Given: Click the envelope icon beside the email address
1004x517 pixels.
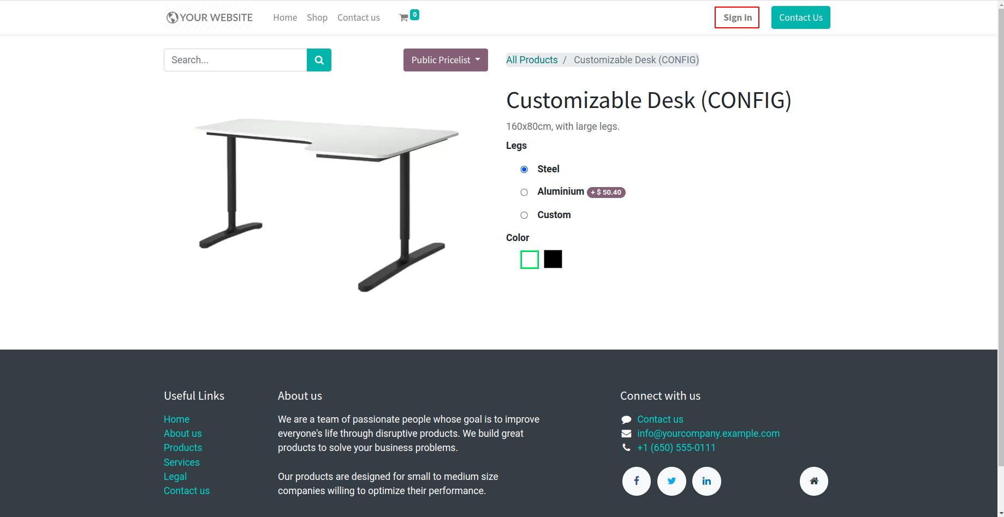Looking at the screenshot, I should [626, 434].
